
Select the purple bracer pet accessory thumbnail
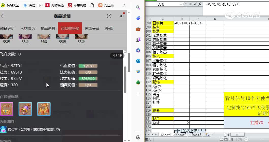click(25, 109)
